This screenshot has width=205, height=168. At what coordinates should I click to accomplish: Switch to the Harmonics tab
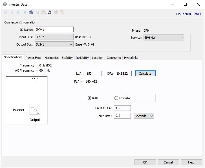pyautogui.click(x=52, y=58)
